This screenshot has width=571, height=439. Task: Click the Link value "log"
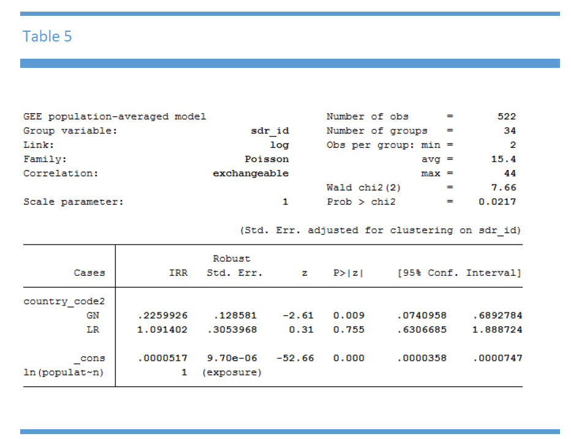click(x=279, y=145)
